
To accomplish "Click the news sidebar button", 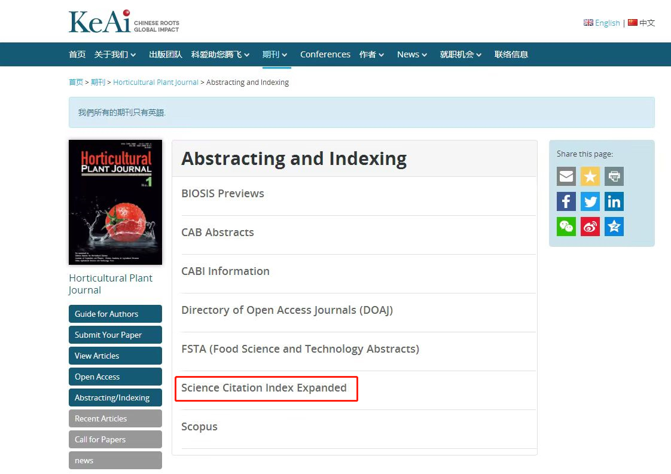I will (115, 461).
